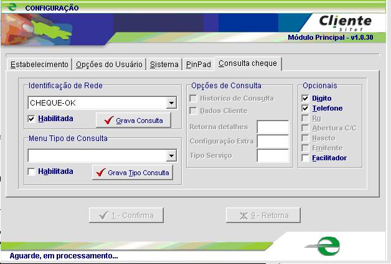391x264 pixels.
Task: Switch to the Estabelecimento tab
Action: 39,65
